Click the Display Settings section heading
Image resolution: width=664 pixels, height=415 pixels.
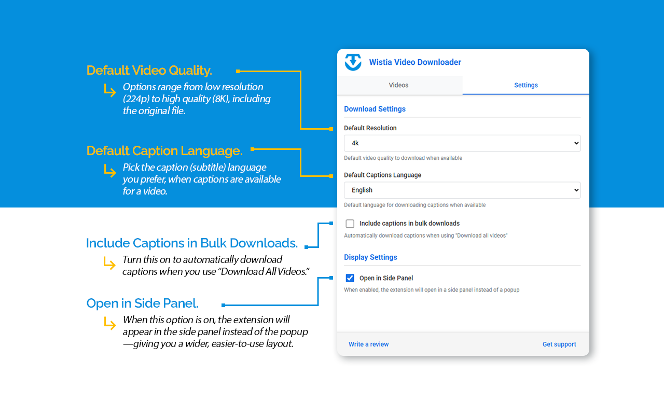tap(370, 257)
